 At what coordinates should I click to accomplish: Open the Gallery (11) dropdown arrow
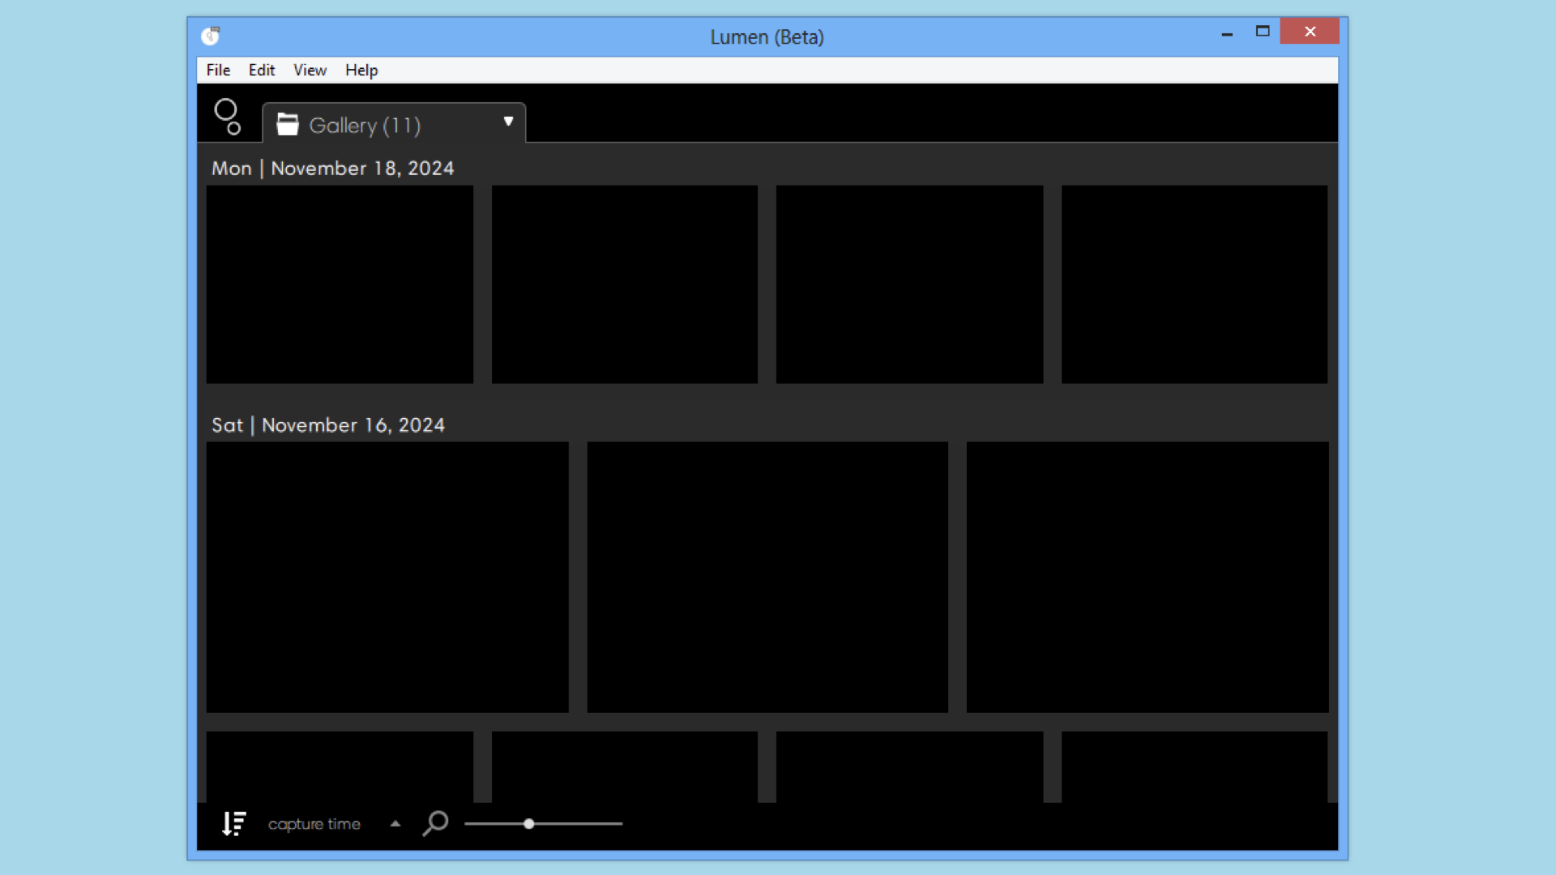pyautogui.click(x=508, y=122)
